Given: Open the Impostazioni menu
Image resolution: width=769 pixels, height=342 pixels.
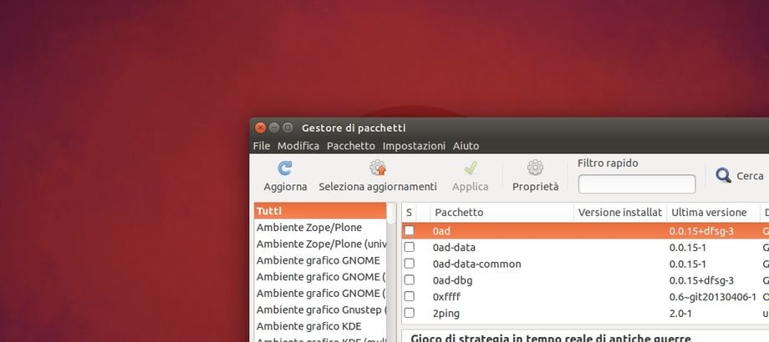Looking at the screenshot, I should coord(414,146).
